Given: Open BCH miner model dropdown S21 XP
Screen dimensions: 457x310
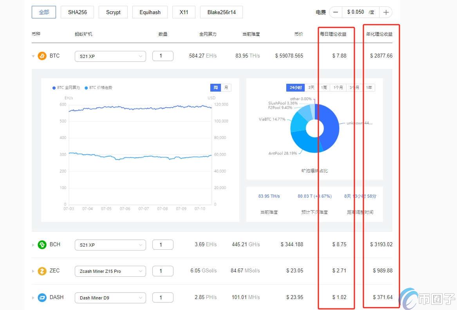Looking at the screenshot, I should coord(110,245).
